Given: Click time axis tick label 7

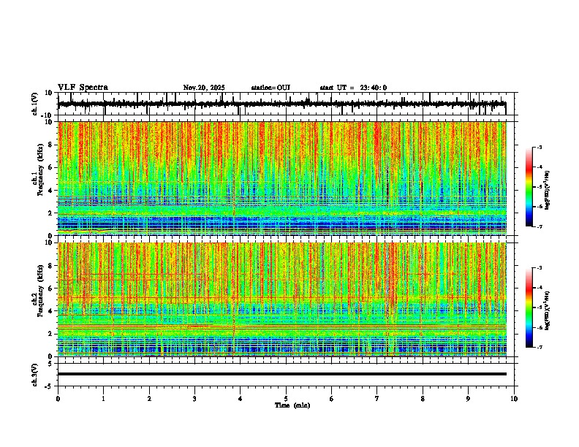Looking at the screenshot, I should [x=377, y=399].
